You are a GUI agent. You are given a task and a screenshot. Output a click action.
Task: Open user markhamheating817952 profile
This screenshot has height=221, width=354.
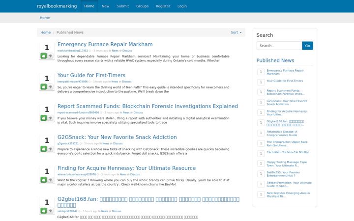click(72, 51)
